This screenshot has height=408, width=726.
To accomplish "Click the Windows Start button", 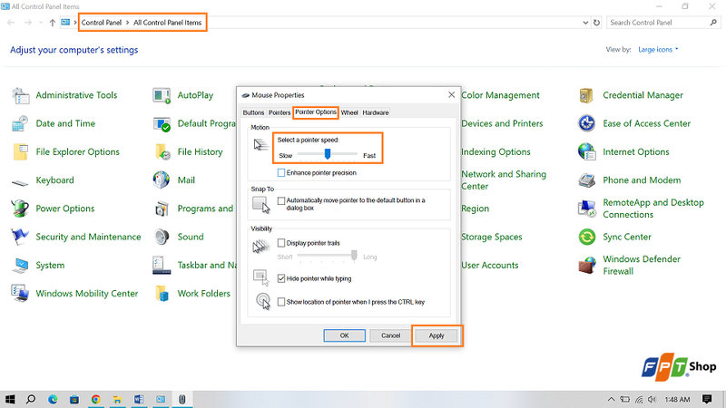I will (10, 399).
